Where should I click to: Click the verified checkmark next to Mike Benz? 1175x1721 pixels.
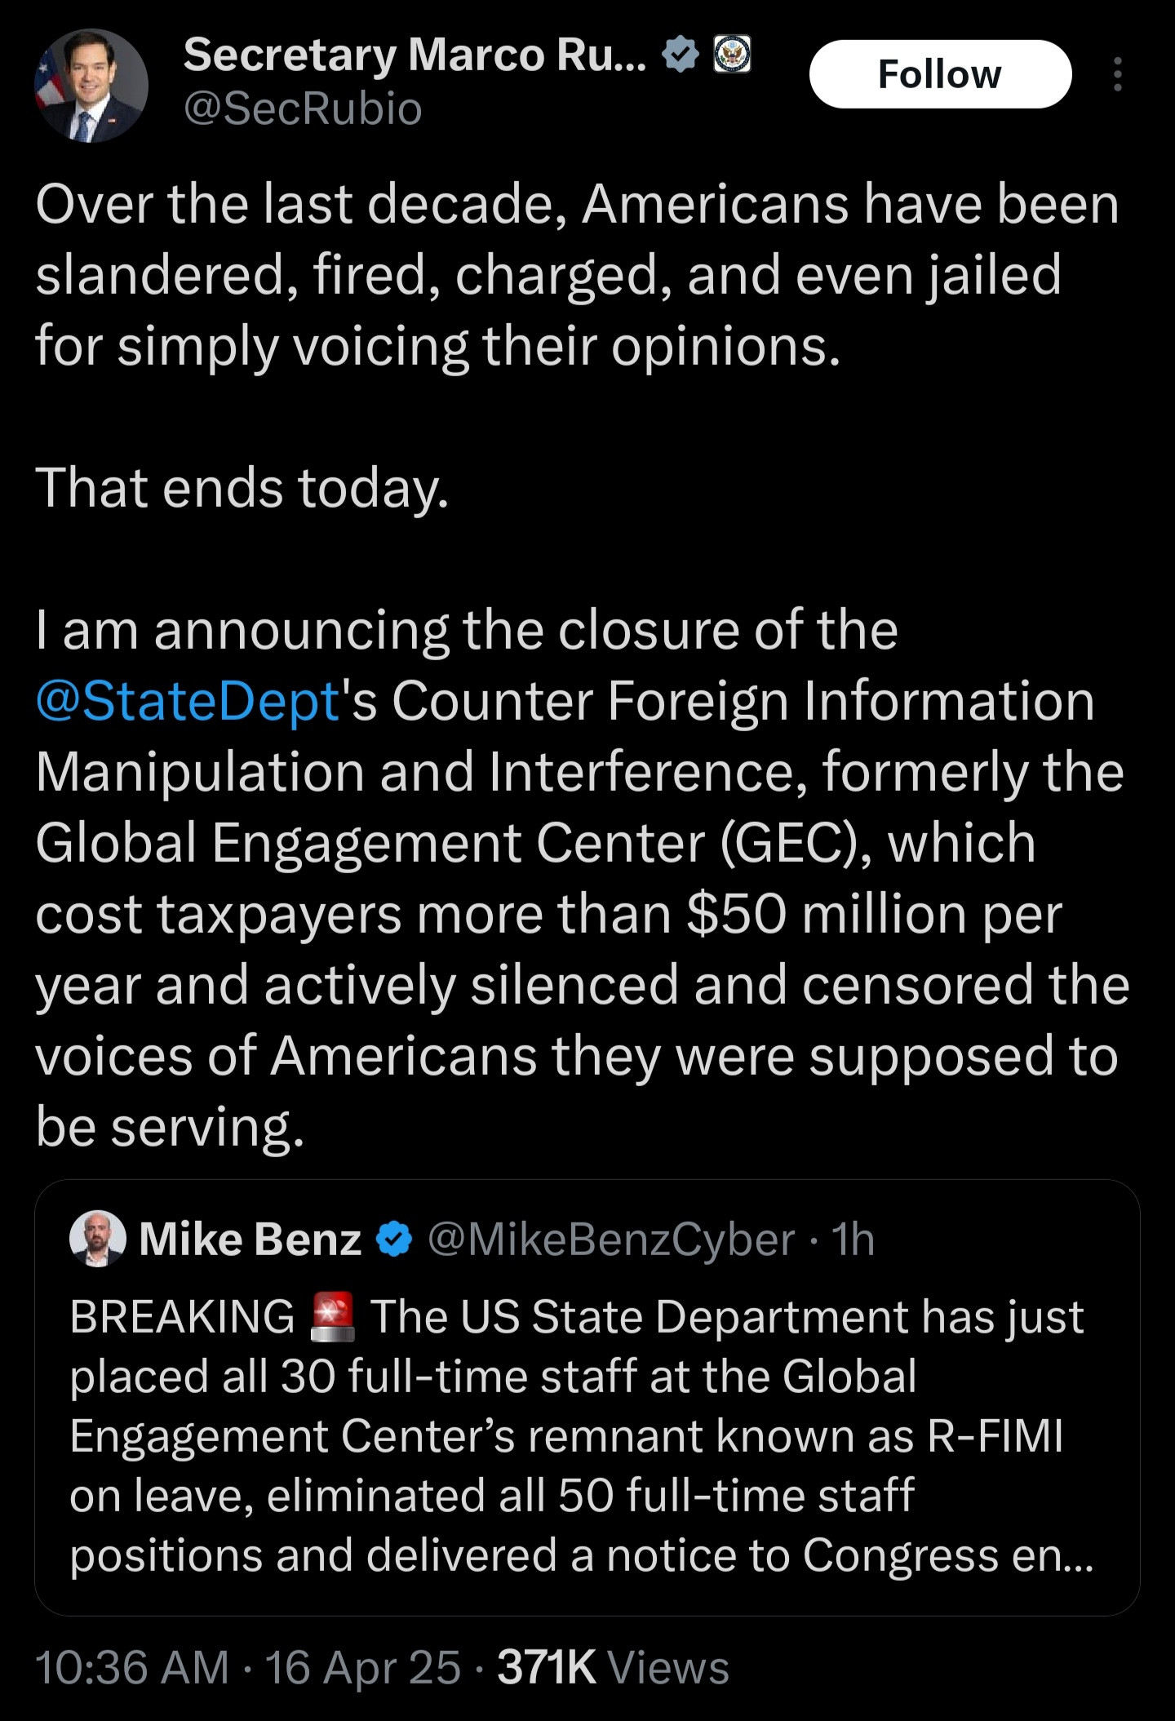tap(394, 1240)
